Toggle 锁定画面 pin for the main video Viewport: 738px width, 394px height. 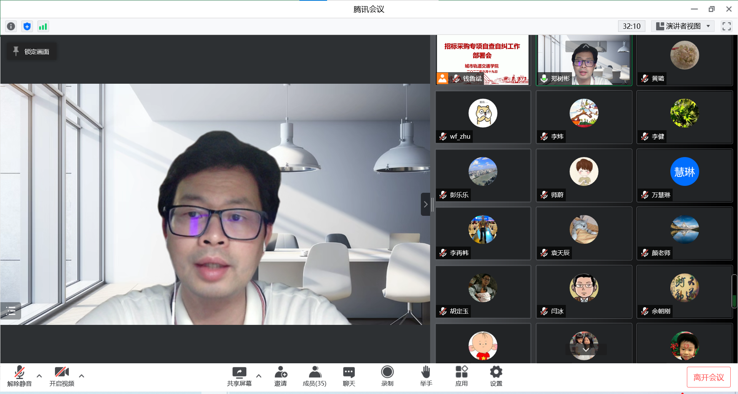click(x=32, y=51)
